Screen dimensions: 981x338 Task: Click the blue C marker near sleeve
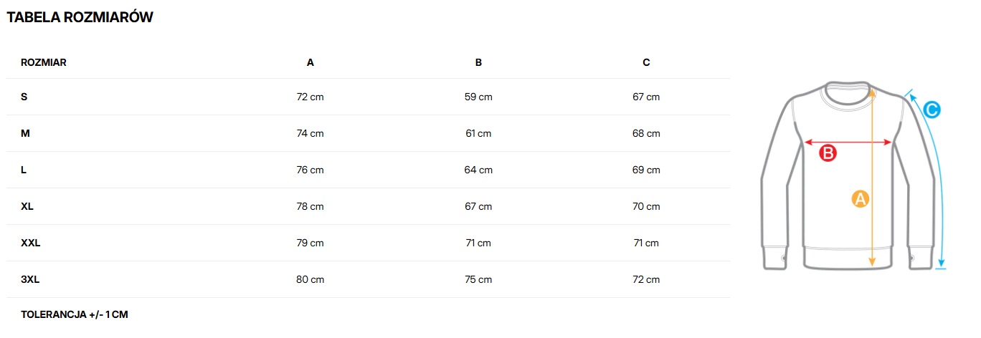(931, 110)
